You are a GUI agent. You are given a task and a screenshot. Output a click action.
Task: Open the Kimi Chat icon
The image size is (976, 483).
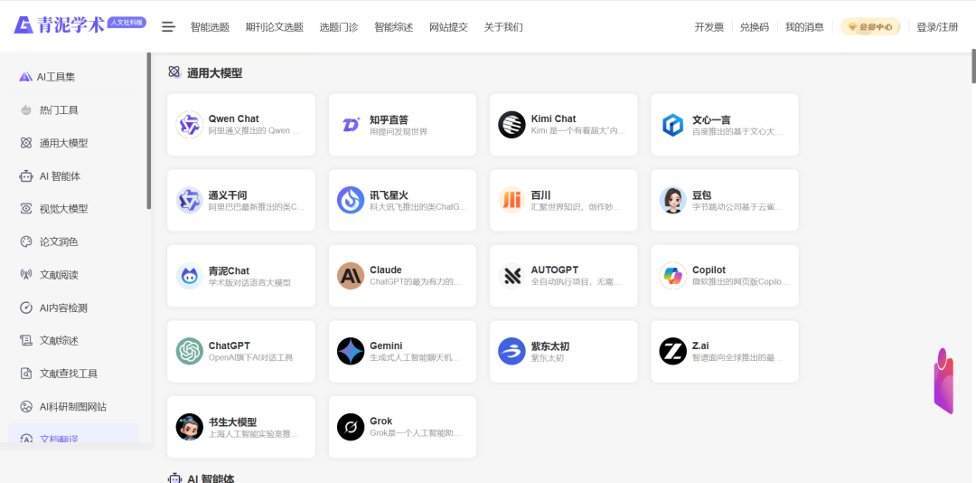pyautogui.click(x=511, y=125)
